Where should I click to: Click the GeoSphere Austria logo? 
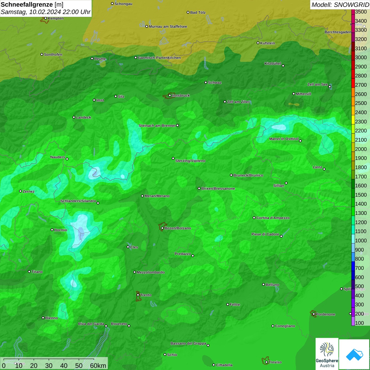[327, 354]
